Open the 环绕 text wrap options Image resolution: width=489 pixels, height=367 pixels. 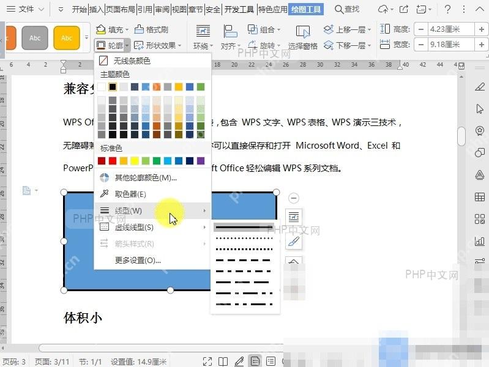[x=203, y=38]
